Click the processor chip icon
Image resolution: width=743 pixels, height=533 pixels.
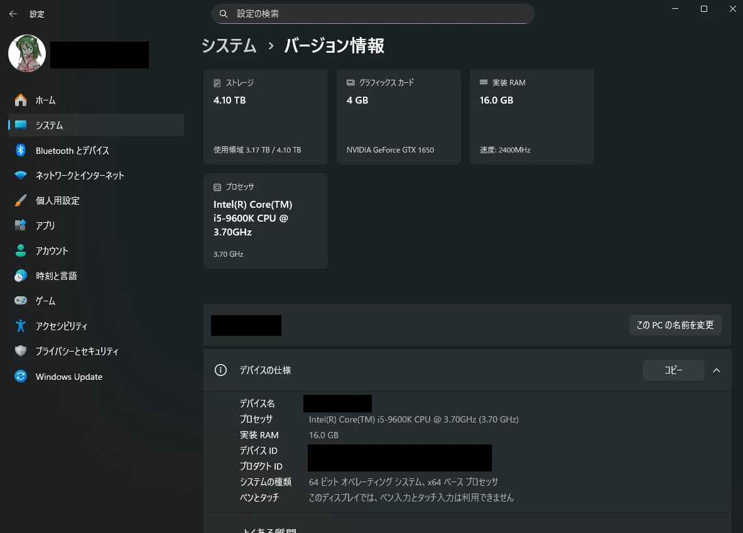coord(217,187)
